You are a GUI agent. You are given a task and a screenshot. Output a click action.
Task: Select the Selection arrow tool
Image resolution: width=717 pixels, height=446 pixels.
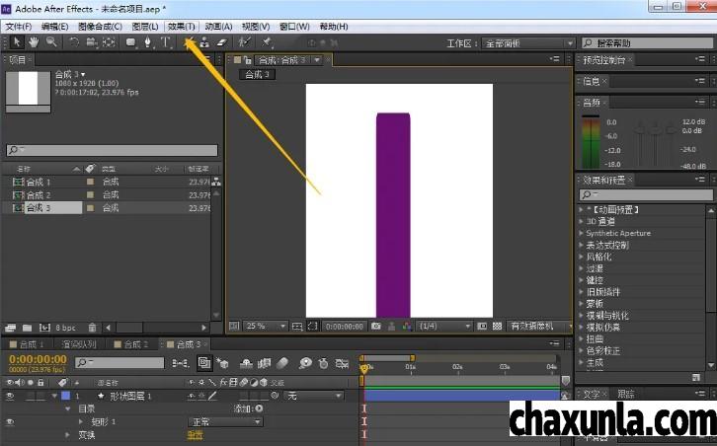pyautogui.click(x=17, y=42)
